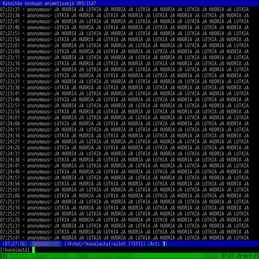Click the [!kuvalauta] input prompt label
Image resolution: width=259 pixels, height=259 pixels.
[x=15, y=250]
